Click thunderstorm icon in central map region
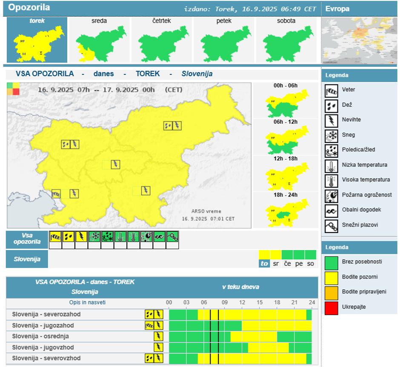The width and height of the screenshot is (400, 367). [x=115, y=164]
